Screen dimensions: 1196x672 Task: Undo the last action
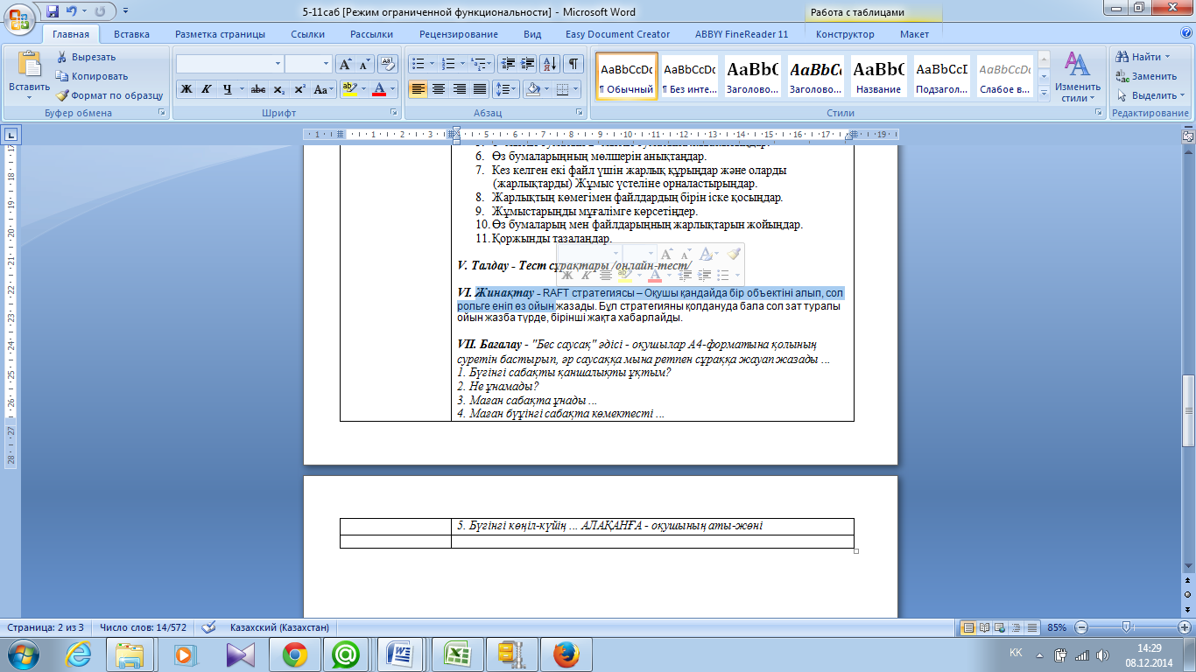[71, 12]
